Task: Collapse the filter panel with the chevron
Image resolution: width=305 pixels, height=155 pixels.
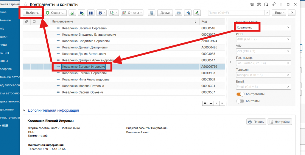Action: click(x=231, y=62)
